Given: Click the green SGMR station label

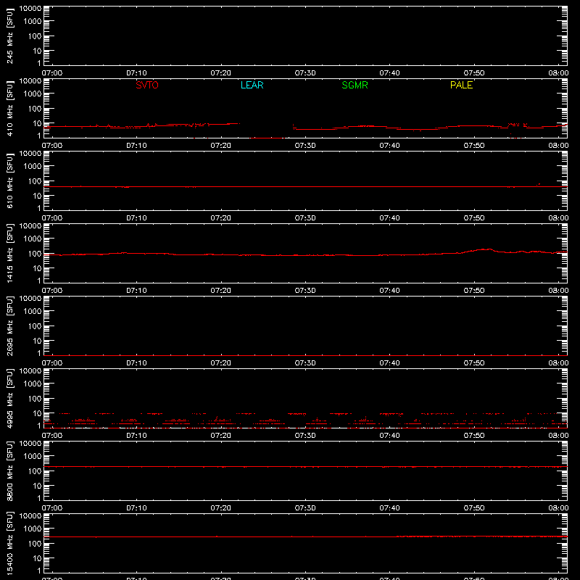Looking at the screenshot, I should click(x=355, y=85).
